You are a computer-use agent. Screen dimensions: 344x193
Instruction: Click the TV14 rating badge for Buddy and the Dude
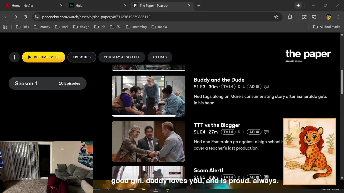(x=228, y=87)
